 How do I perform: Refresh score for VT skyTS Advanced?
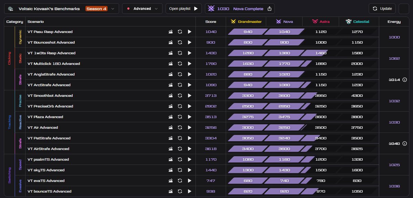pos(180,170)
